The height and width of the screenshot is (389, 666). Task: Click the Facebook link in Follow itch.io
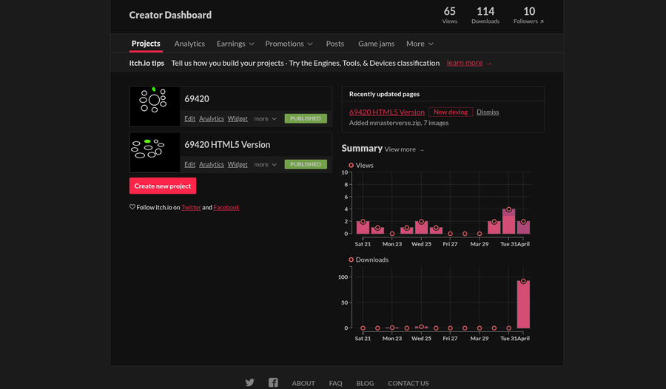coord(226,207)
